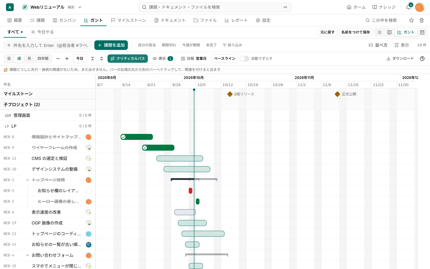Open the マイルストーン tab
This screenshot has width=430, height=269.
click(x=128, y=20)
